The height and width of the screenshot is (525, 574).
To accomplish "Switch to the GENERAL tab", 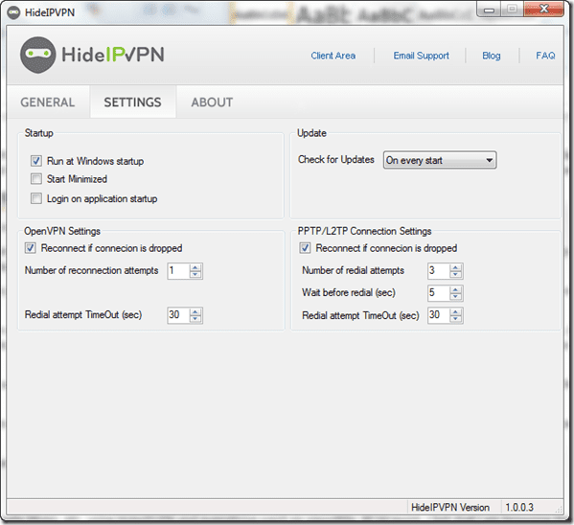I will point(48,103).
